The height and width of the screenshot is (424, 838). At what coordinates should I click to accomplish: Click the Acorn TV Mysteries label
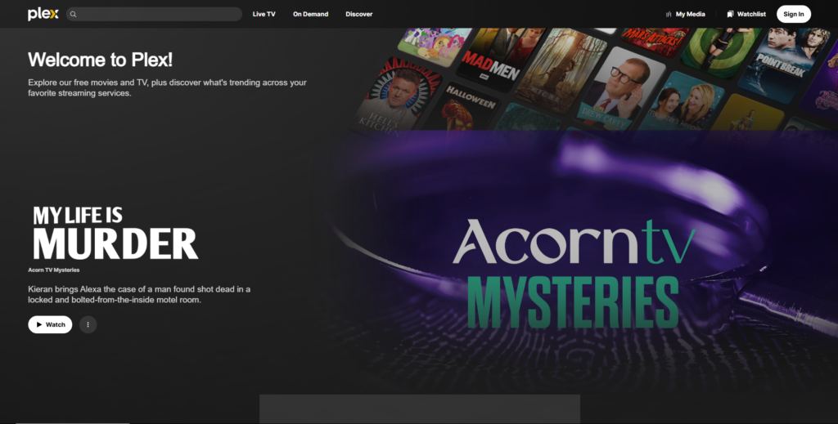point(54,270)
